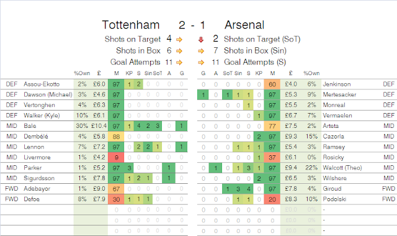Click the orange arrow next to Tottenham Shots on Target
397x236 pixels.
[179, 40]
